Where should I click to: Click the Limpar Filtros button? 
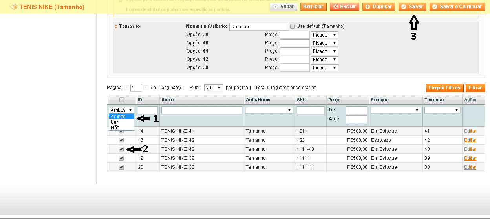point(445,88)
